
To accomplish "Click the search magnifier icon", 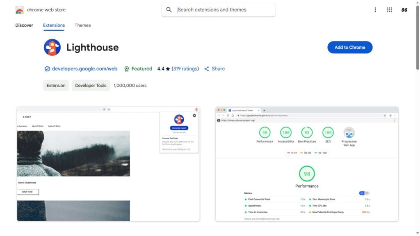I will [x=169, y=10].
